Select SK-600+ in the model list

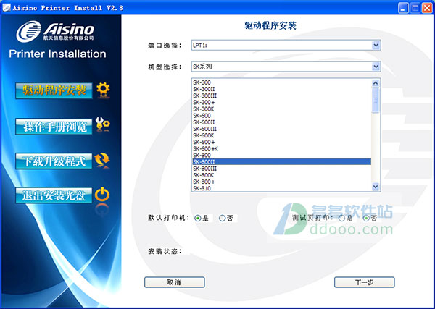coord(281,142)
